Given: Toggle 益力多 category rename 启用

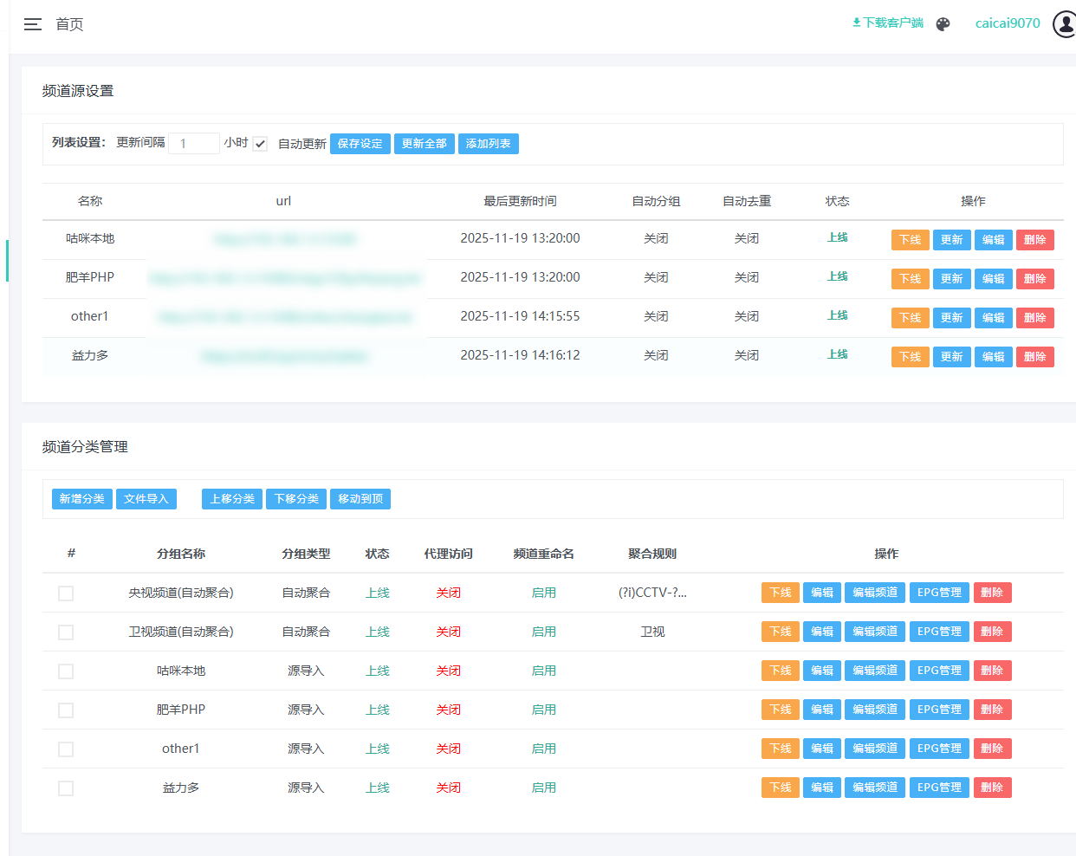Looking at the screenshot, I should tap(544, 788).
